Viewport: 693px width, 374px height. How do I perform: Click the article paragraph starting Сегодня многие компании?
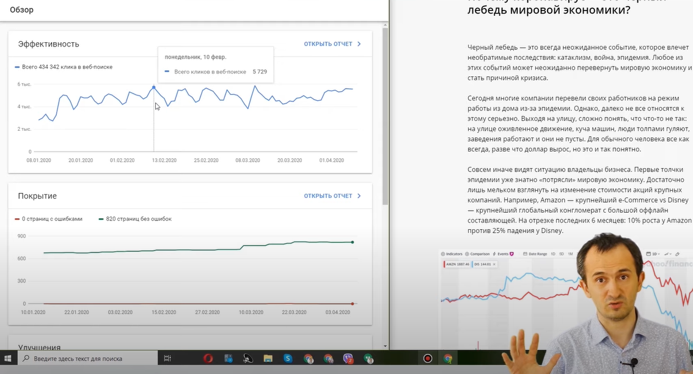coord(579,123)
